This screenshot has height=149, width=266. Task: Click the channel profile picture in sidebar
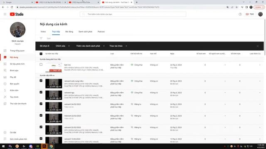17,29
